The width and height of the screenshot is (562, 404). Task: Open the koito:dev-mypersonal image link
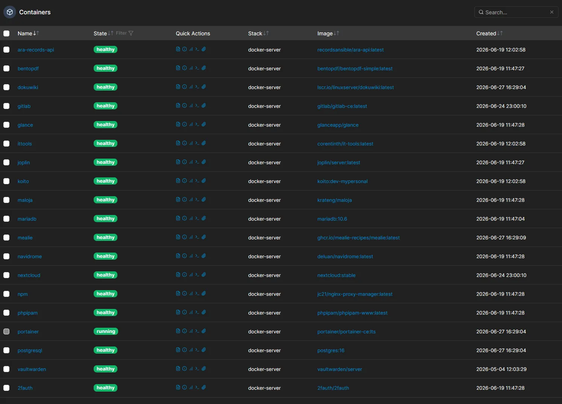(342, 181)
